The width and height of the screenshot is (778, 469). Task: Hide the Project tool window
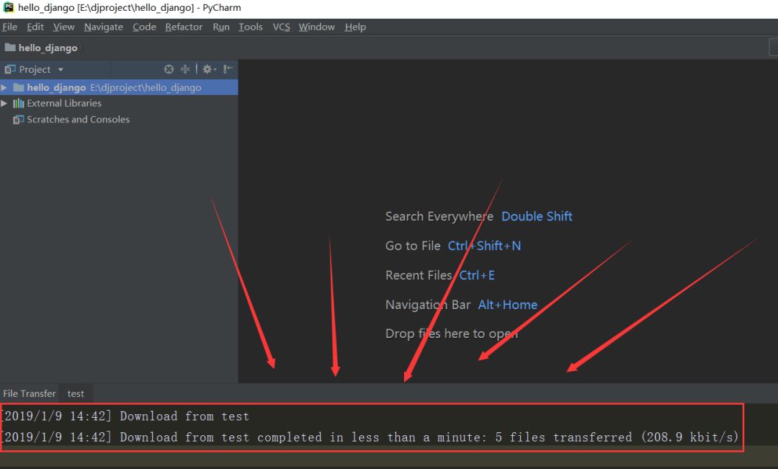pyautogui.click(x=226, y=68)
